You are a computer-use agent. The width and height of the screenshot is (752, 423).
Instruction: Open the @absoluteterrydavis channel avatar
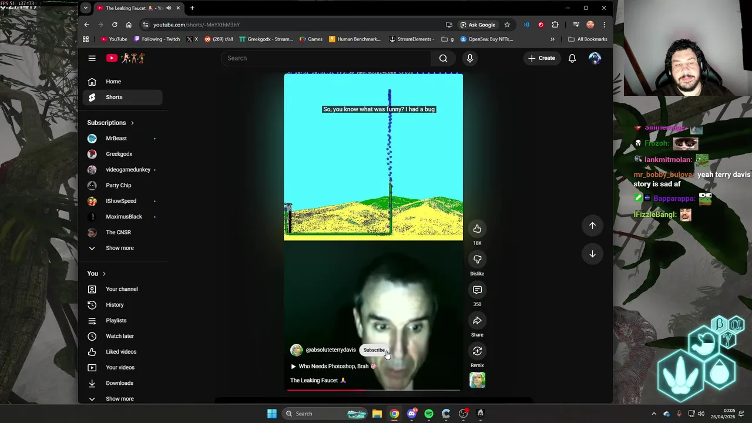pyautogui.click(x=296, y=350)
